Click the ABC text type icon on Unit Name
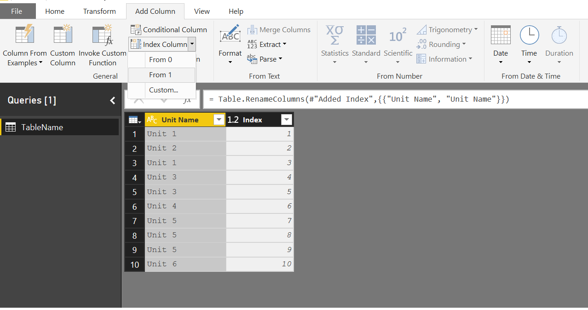The image size is (588, 310). [x=152, y=120]
